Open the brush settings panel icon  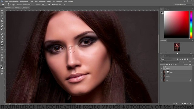click(x=13, y=5)
